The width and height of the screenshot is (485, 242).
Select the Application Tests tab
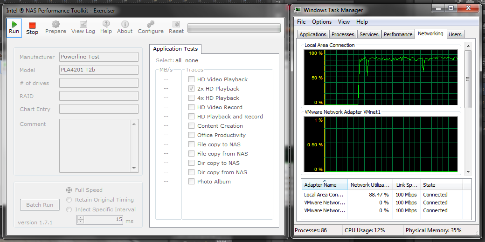click(175, 49)
